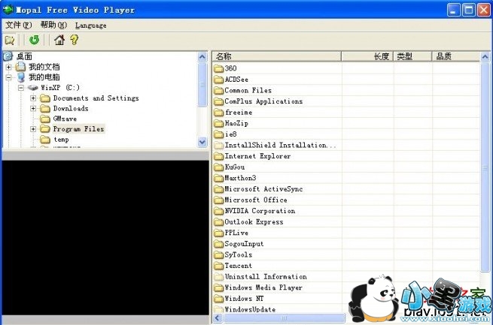Click the Internet Explorer folder icon
The width and height of the screenshot is (493, 325).
point(218,156)
